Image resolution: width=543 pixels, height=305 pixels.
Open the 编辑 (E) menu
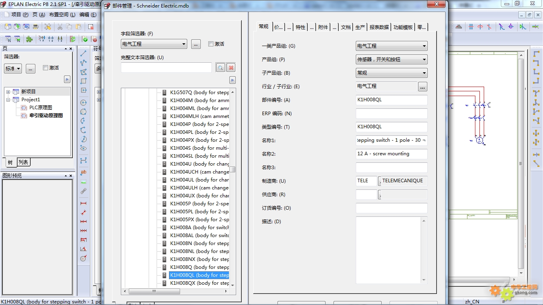click(88, 14)
